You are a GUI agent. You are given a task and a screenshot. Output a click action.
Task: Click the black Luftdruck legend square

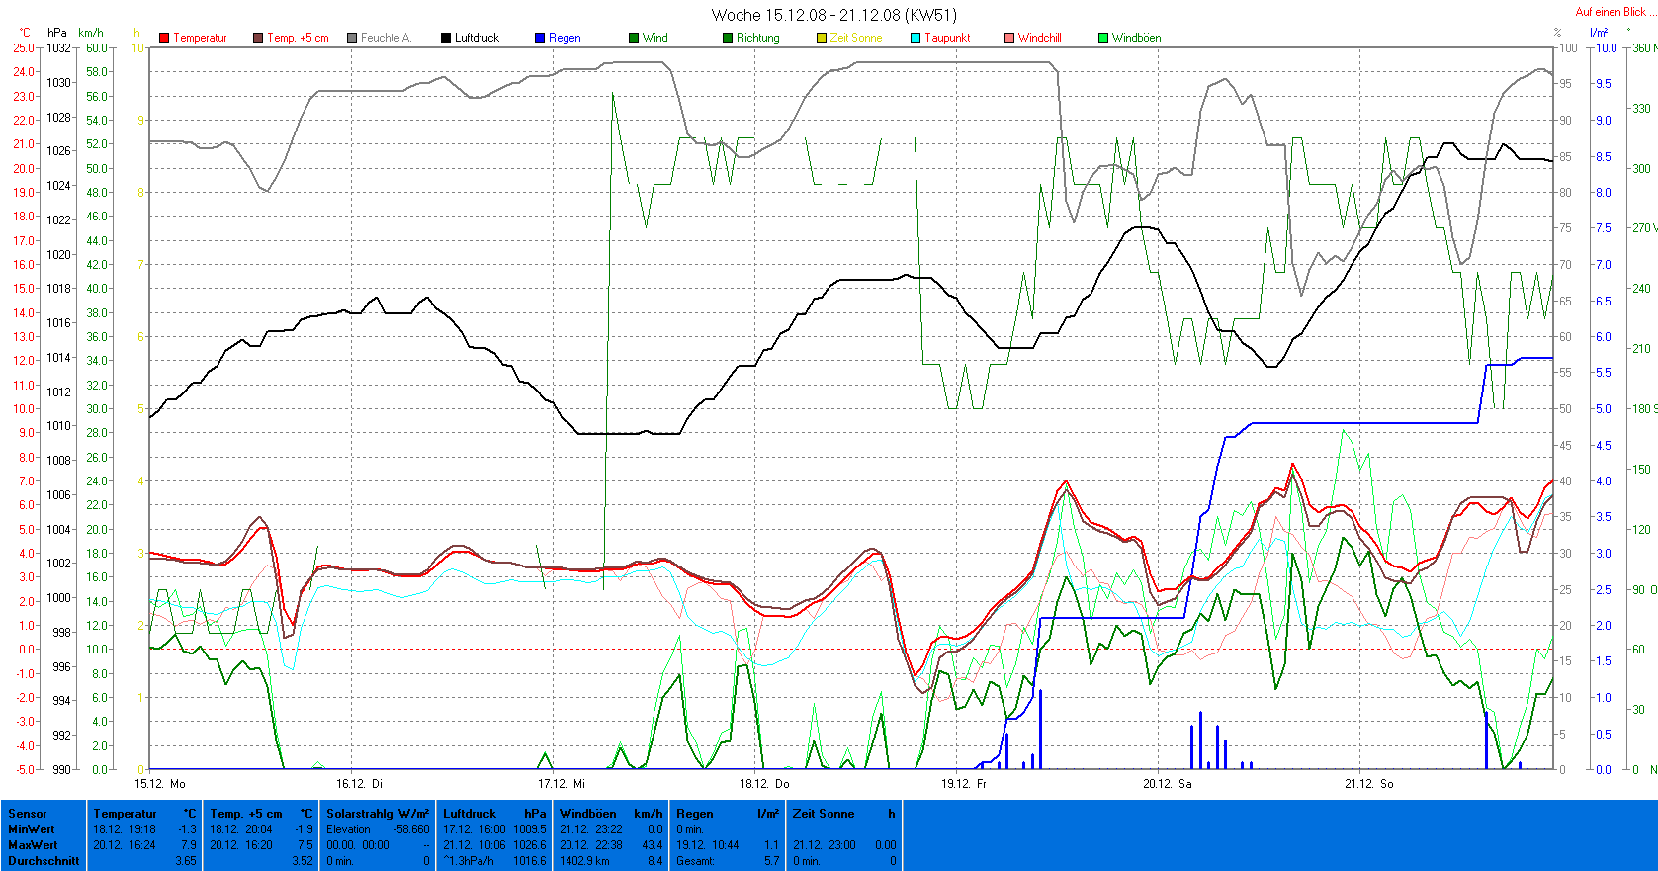point(446,38)
